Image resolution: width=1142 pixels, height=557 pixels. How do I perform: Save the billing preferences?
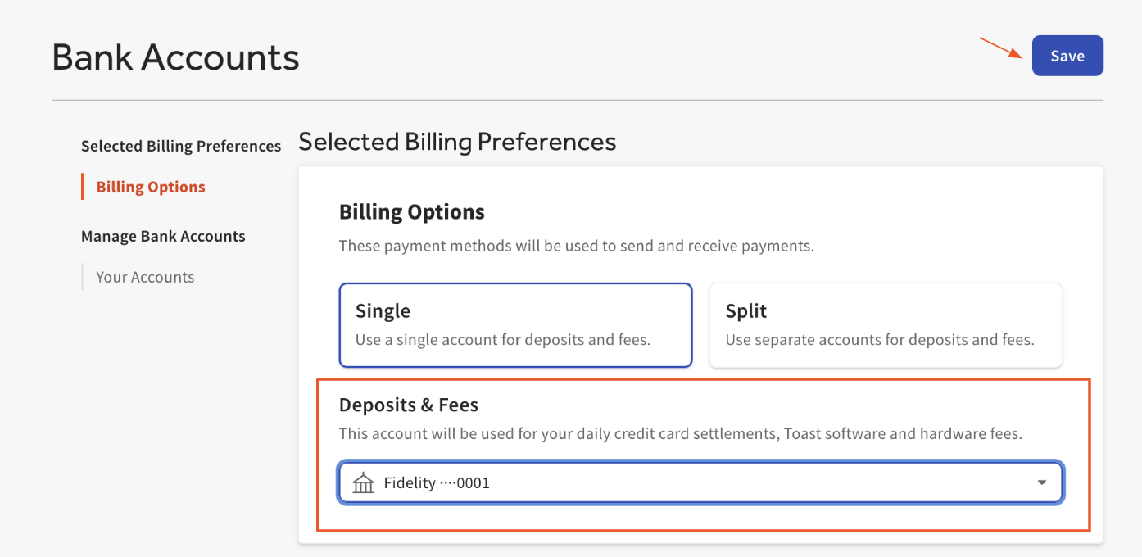point(1067,55)
